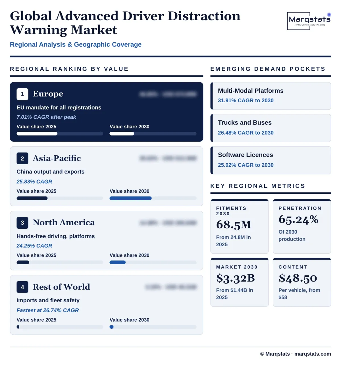Click Key Regional Metrics heading
Viewport: 341px width, 365px height.
[x=258, y=186]
